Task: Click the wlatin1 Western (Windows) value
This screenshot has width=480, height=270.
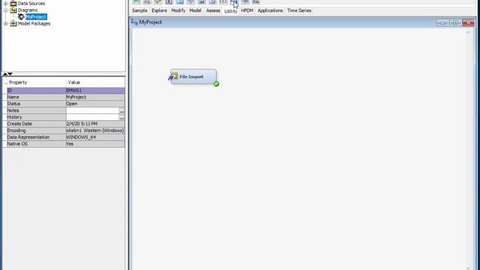Action: [95, 130]
